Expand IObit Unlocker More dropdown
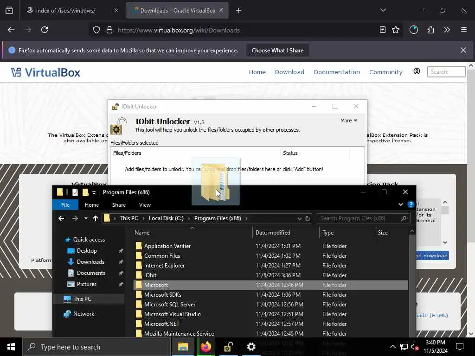475x356 pixels. coord(349,121)
